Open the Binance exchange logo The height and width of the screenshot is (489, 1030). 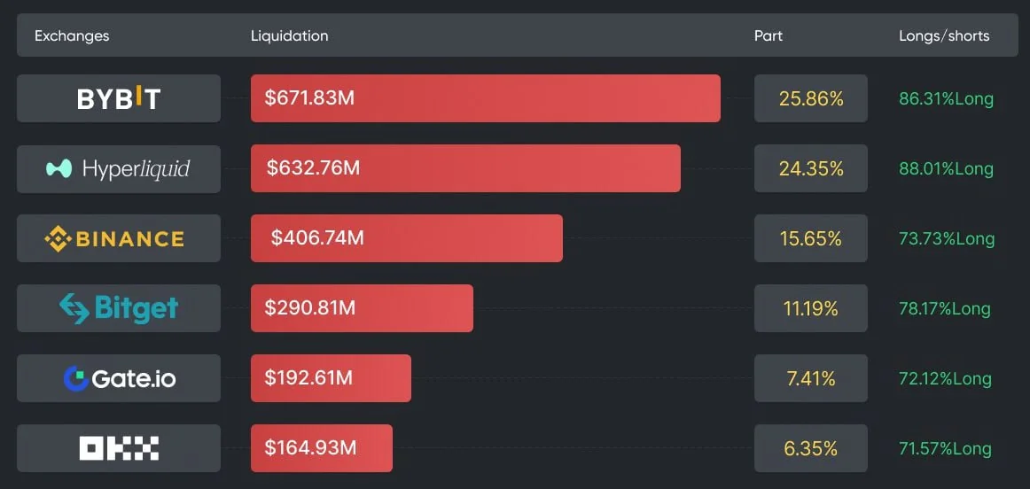119,238
